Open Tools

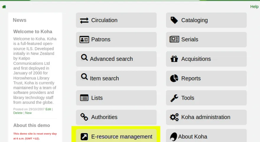click(206, 98)
